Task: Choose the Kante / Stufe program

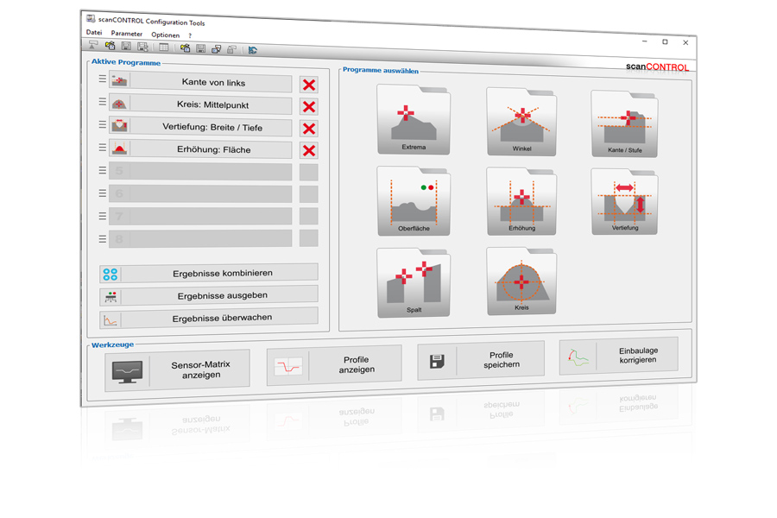Action: (x=624, y=124)
